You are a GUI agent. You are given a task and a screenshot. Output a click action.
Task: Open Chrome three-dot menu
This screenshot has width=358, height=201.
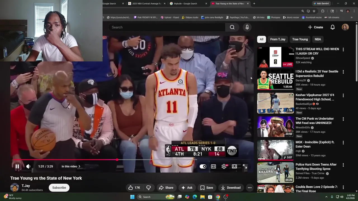point(354,11)
